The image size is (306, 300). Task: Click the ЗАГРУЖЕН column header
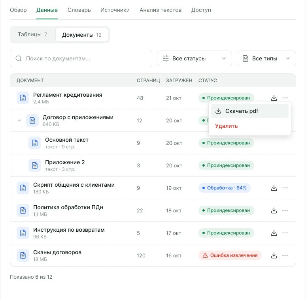coord(179,81)
